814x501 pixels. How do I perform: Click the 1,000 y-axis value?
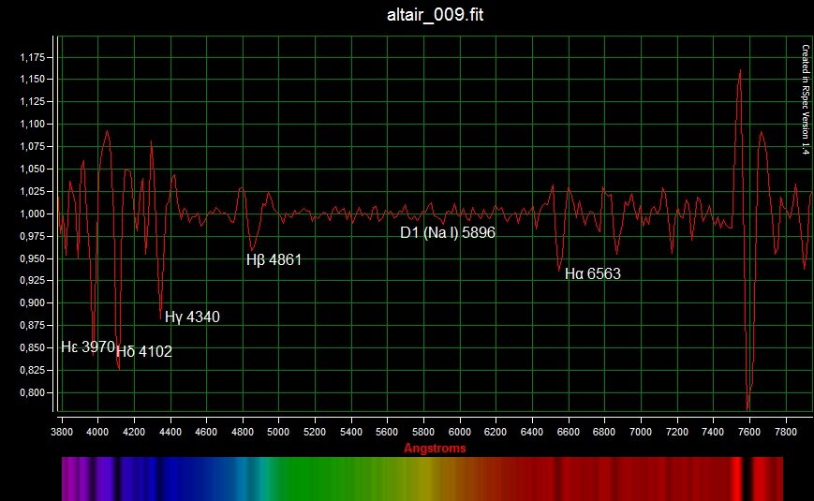33,214
